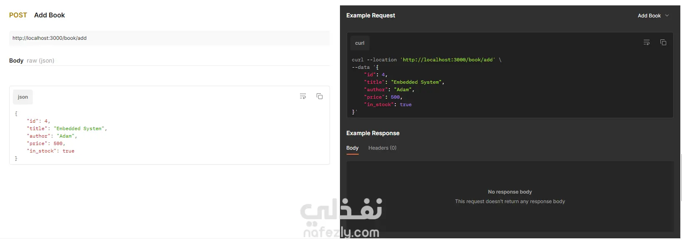
Task: Toggle line wrap in the json body block
Action: 303,97
